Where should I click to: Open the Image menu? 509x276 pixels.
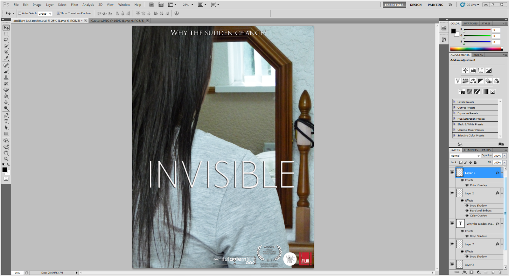37,5
